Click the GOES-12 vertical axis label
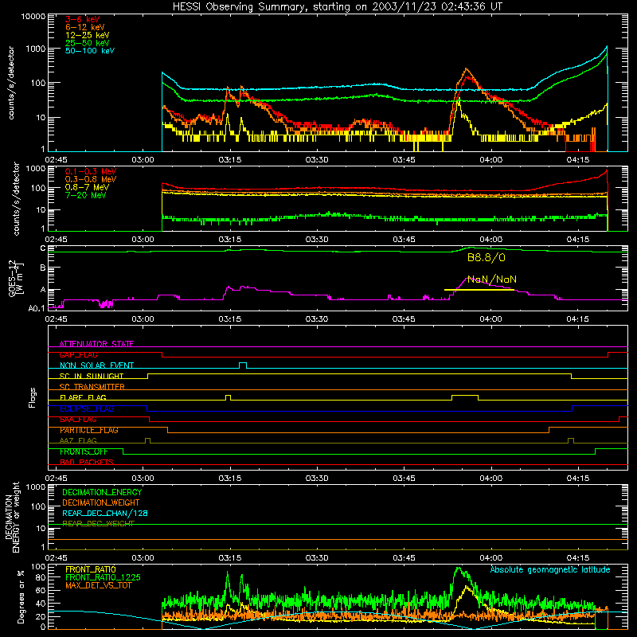The width and height of the screenshot is (637, 637). 16,278
